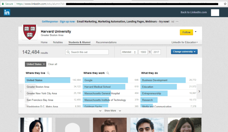Screen dimensions: 228x132
Task: Click GetResponse Sign up now ad link
Action: 58,21
